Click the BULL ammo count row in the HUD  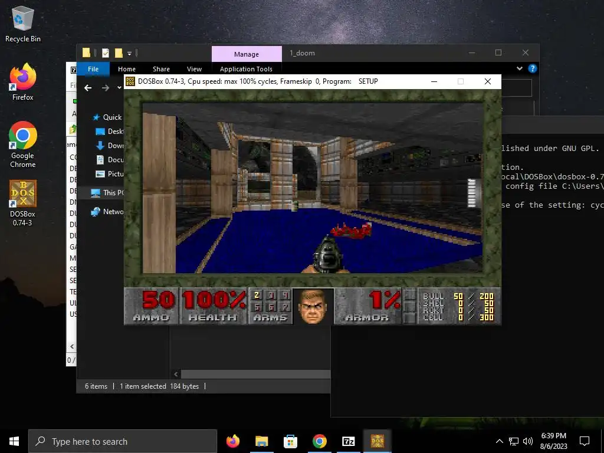pyautogui.click(x=458, y=296)
